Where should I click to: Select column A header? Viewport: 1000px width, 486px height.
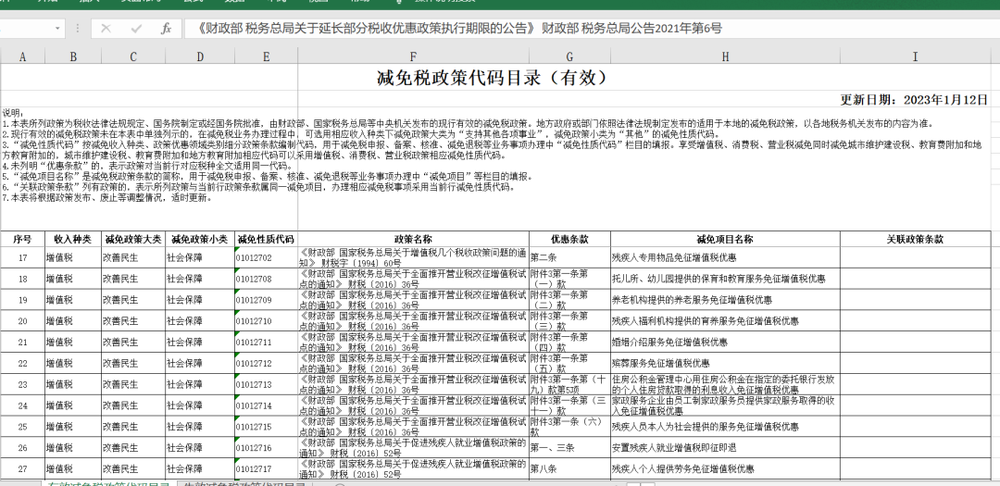click(22, 57)
